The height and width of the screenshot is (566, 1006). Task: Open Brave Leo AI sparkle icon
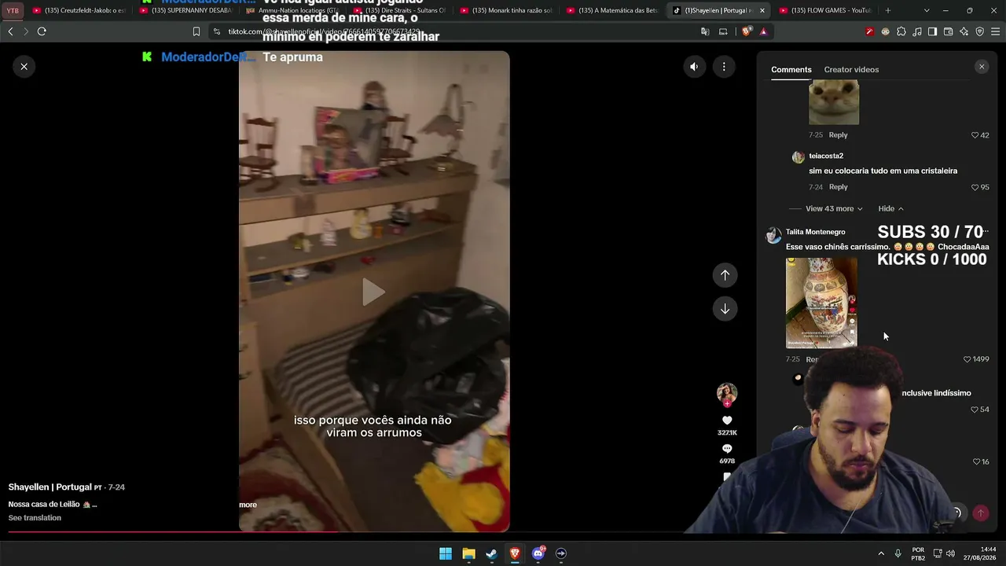coord(964,31)
